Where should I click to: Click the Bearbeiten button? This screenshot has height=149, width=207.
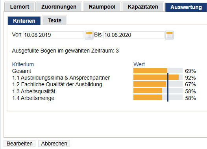click(x=20, y=144)
